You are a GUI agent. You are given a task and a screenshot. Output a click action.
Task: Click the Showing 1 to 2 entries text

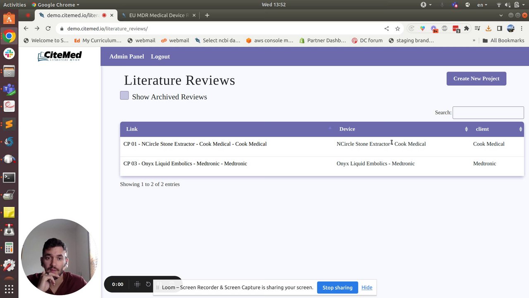pos(150,184)
